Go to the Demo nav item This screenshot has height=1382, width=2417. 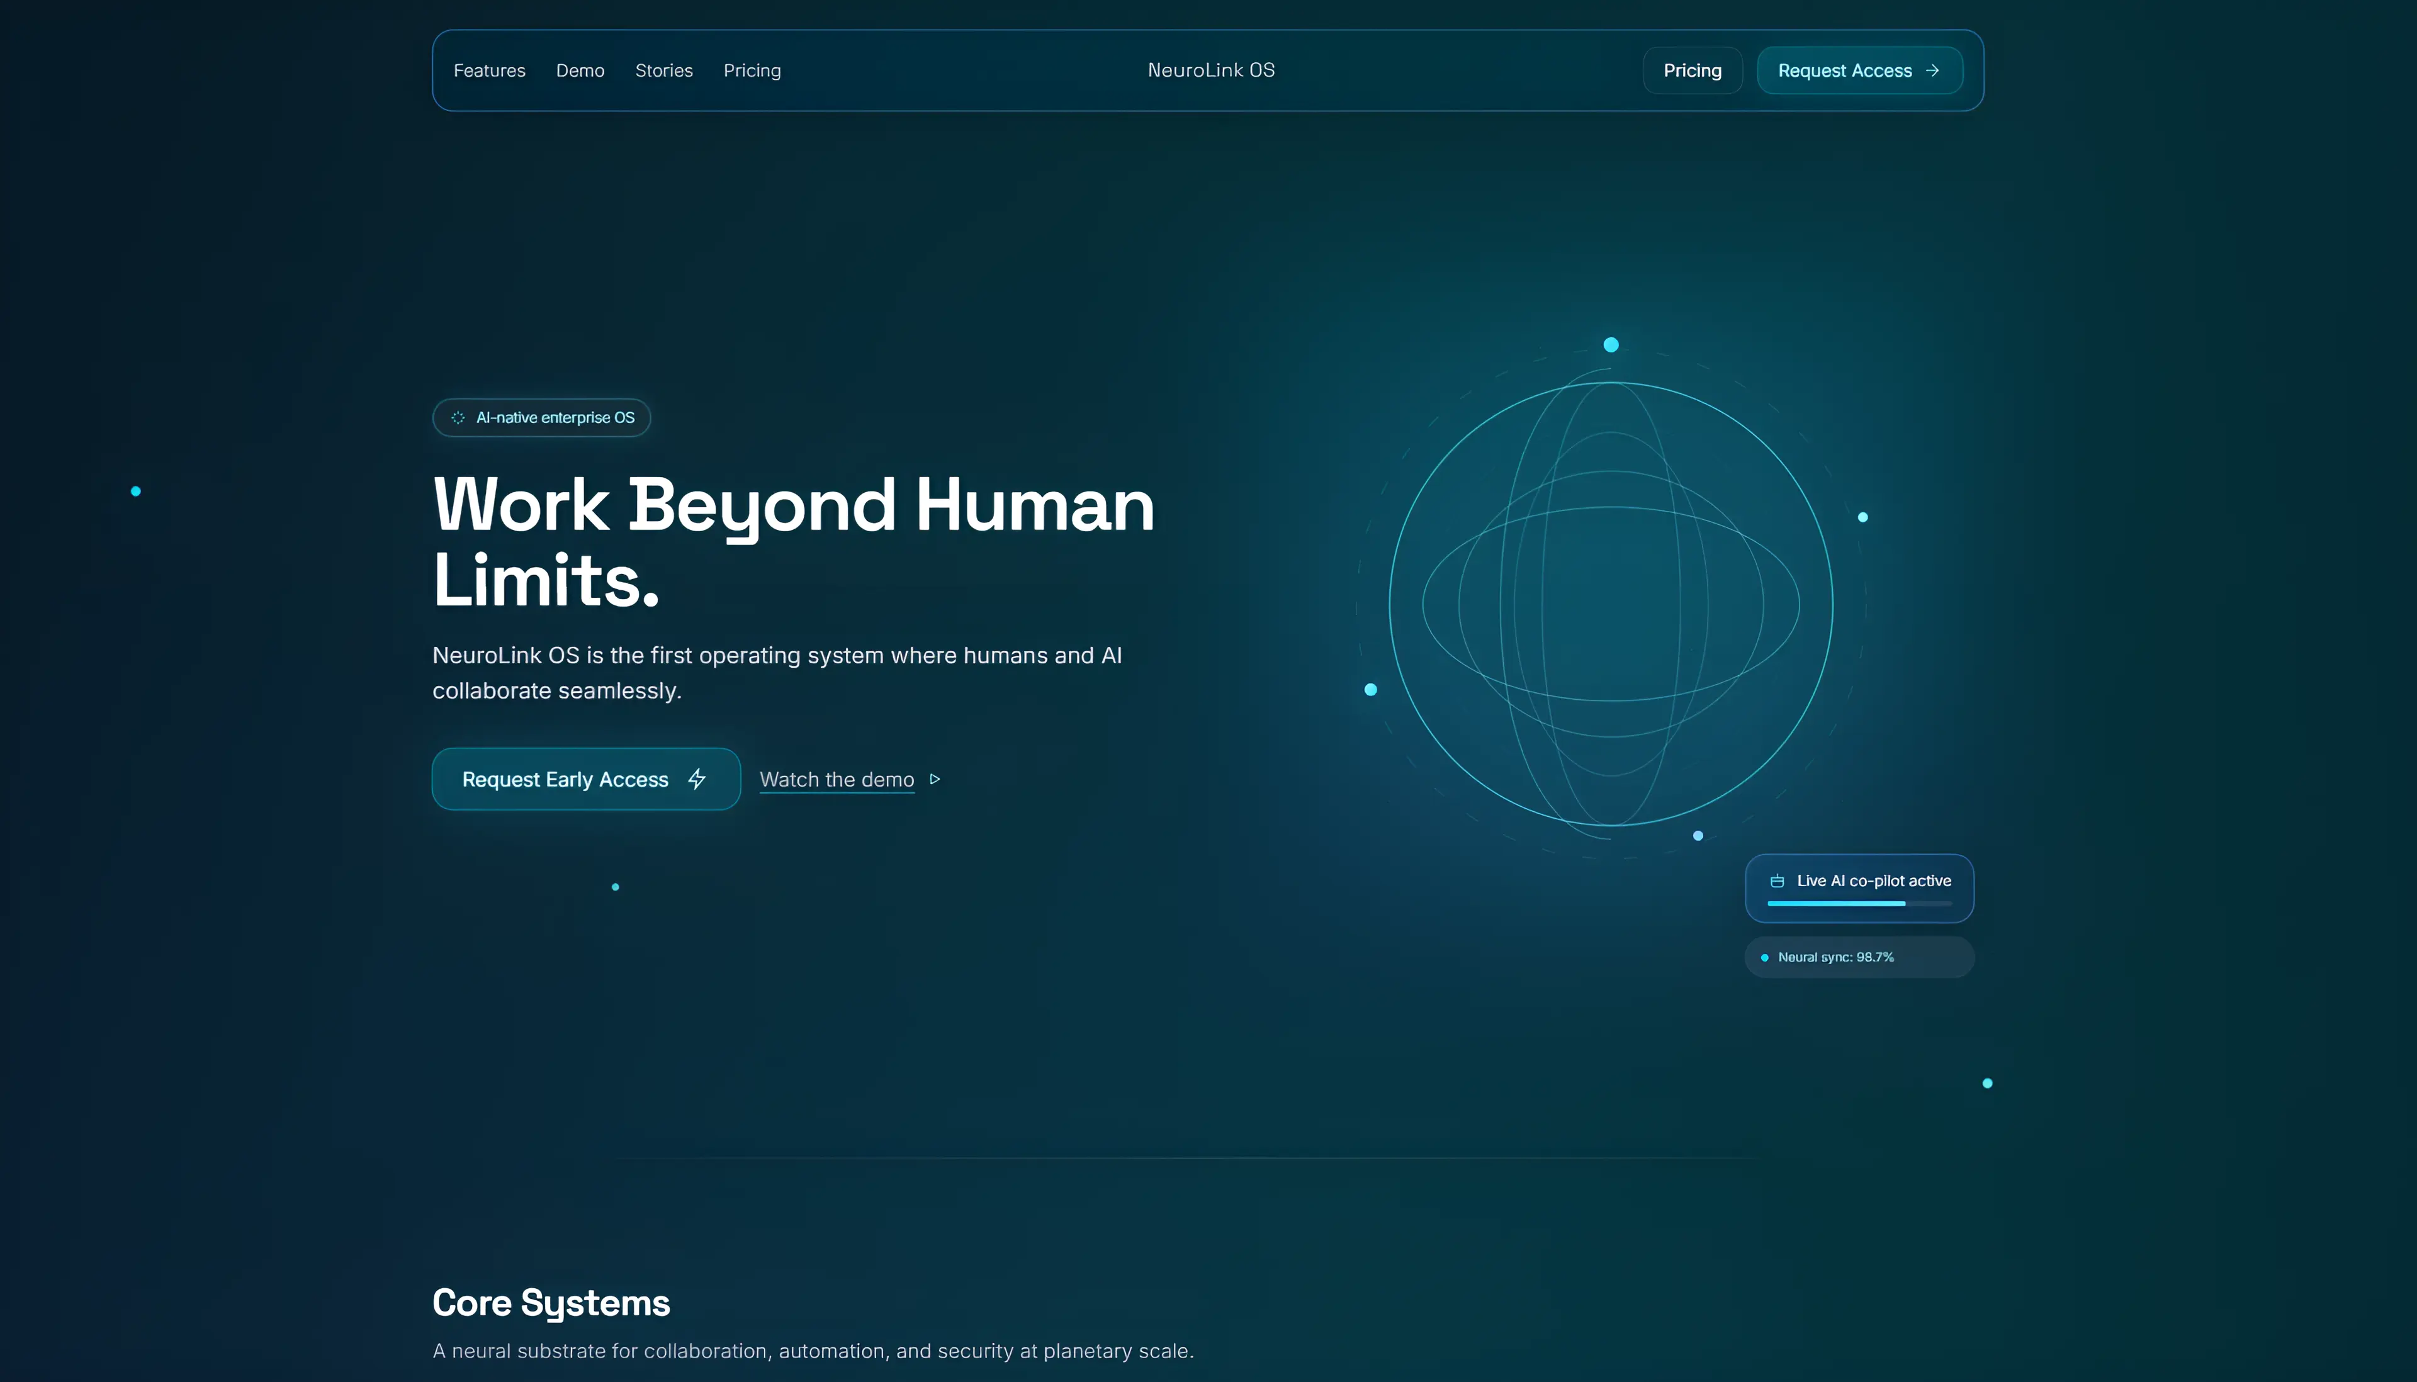tap(579, 70)
